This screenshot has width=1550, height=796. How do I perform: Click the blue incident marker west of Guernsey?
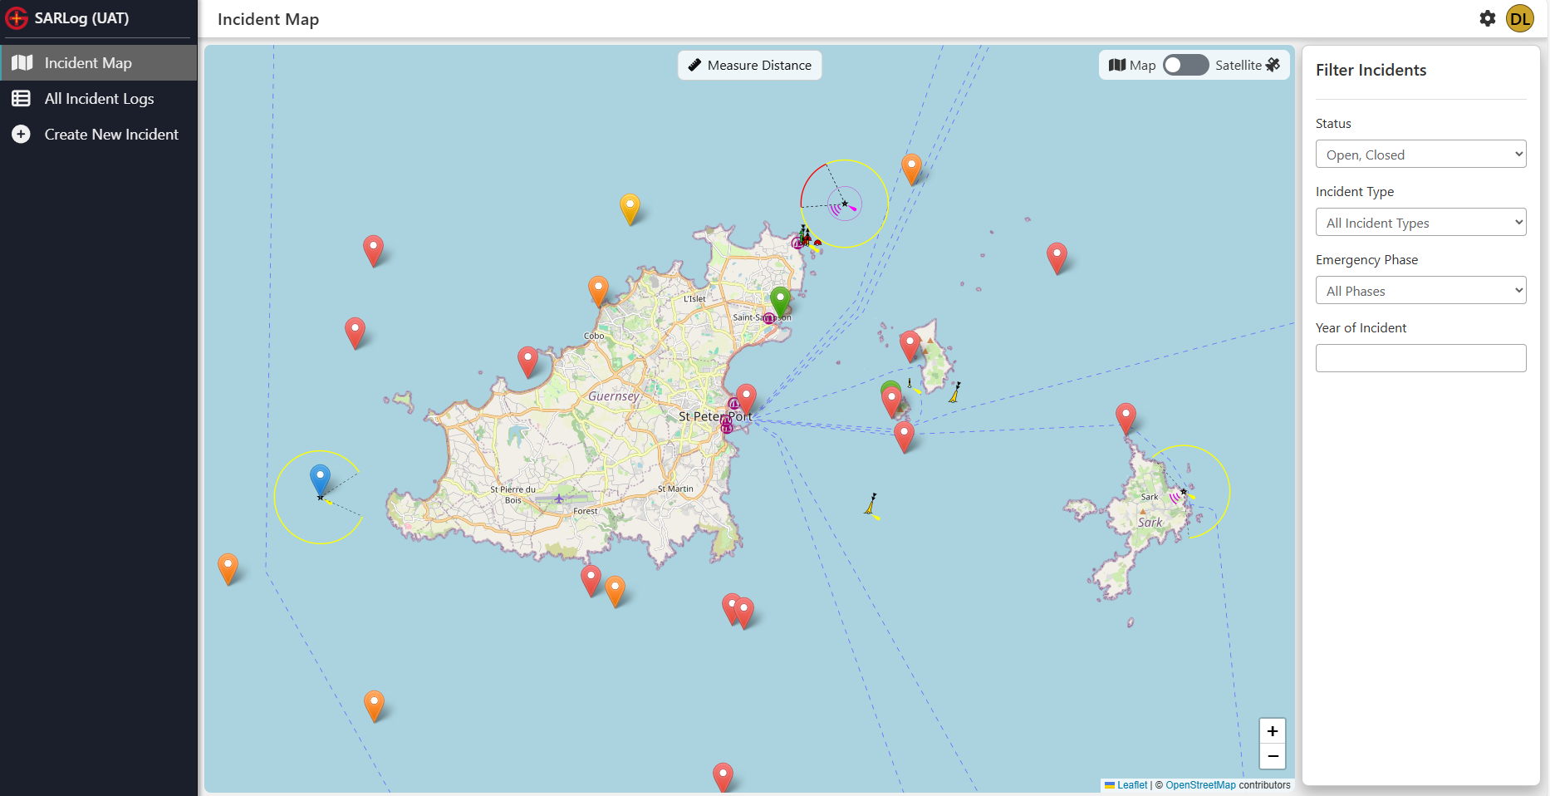coord(320,479)
